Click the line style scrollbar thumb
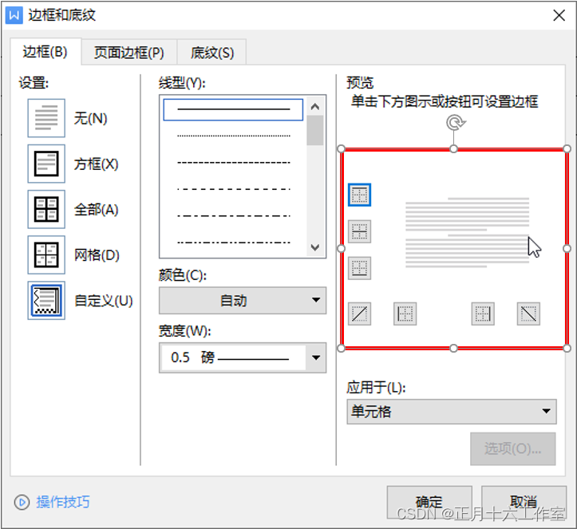Screen dimensions: 577x529 315,130
